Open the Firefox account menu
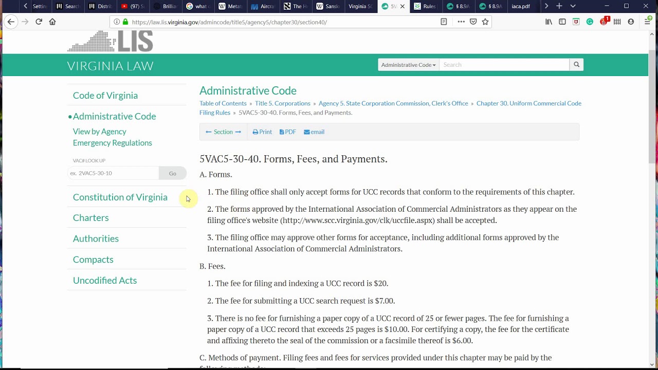The width and height of the screenshot is (658, 370). click(x=631, y=22)
